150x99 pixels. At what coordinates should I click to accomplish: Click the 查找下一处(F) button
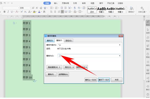click(104, 80)
